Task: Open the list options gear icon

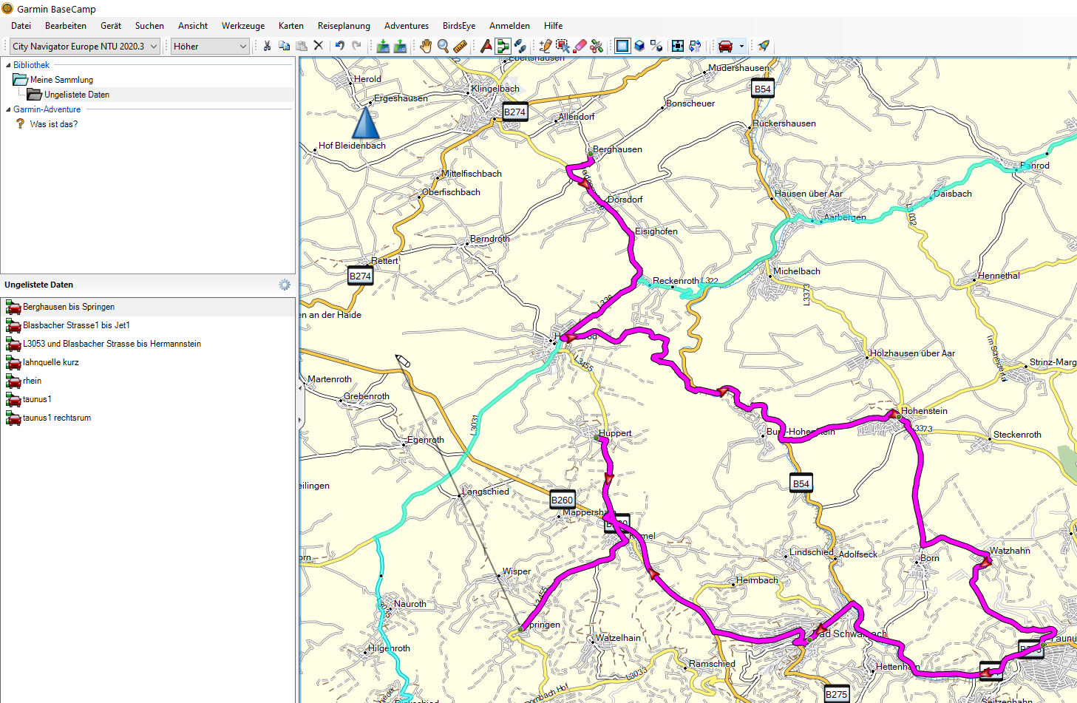Action: (x=285, y=285)
